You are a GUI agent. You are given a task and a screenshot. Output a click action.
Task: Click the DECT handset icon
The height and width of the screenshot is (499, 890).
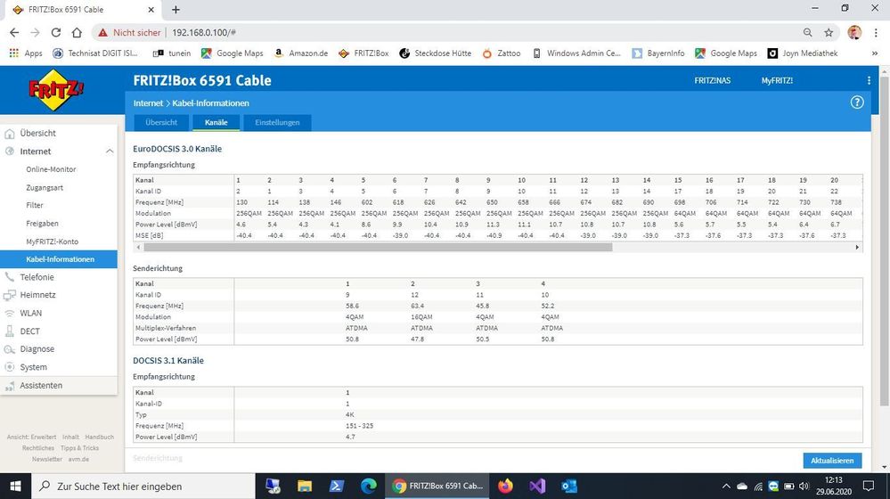click(x=9, y=331)
